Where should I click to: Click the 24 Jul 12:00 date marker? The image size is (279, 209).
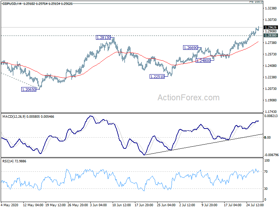255,205
